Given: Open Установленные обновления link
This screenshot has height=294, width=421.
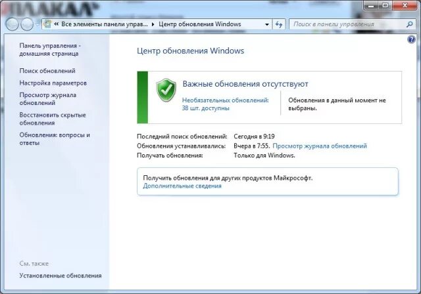Looking at the screenshot, I should click(61, 276).
